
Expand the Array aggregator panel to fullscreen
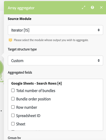coord(84,8)
